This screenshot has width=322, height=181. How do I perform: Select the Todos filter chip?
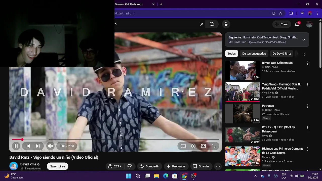tap(231, 54)
